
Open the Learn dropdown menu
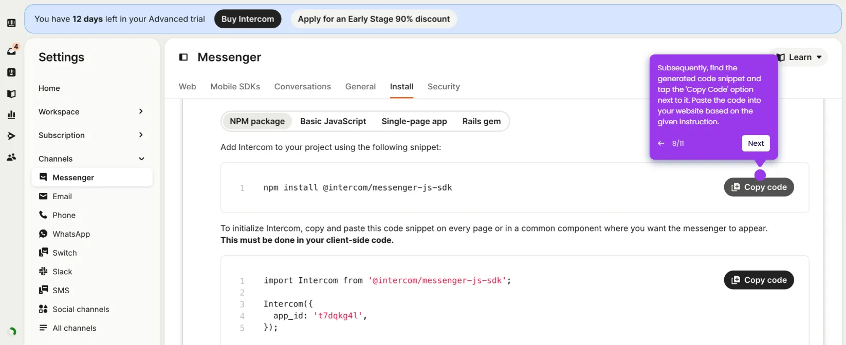[x=800, y=57]
